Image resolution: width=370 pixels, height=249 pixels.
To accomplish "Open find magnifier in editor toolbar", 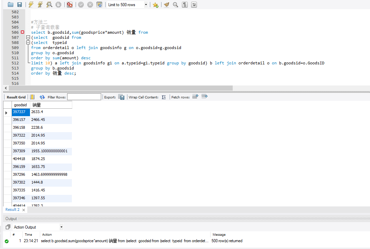I will click(x=175, y=5).
